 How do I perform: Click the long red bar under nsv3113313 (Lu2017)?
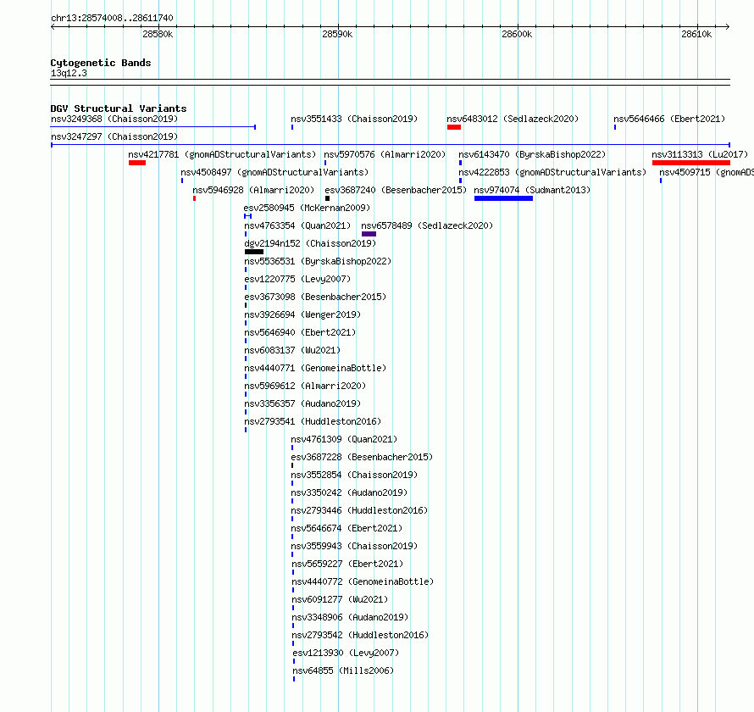(x=691, y=163)
